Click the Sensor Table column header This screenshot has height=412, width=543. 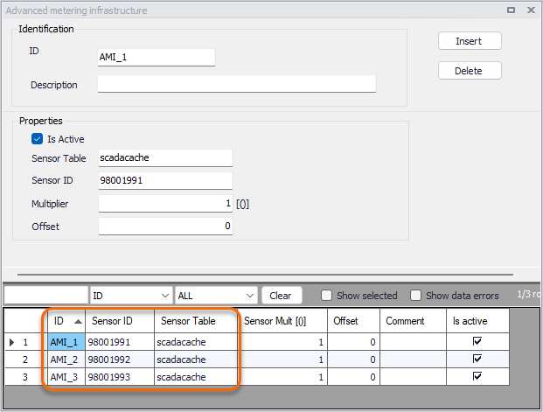click(196, 321)
